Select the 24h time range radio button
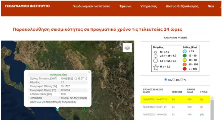The width and height of the screenshot is (223, 136). pyautogui.click(x=166, y=79)
